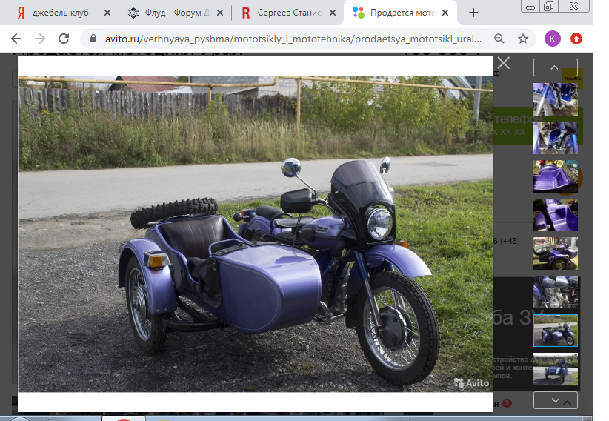Click the main motorcycle photo

[x=255, y=233]
